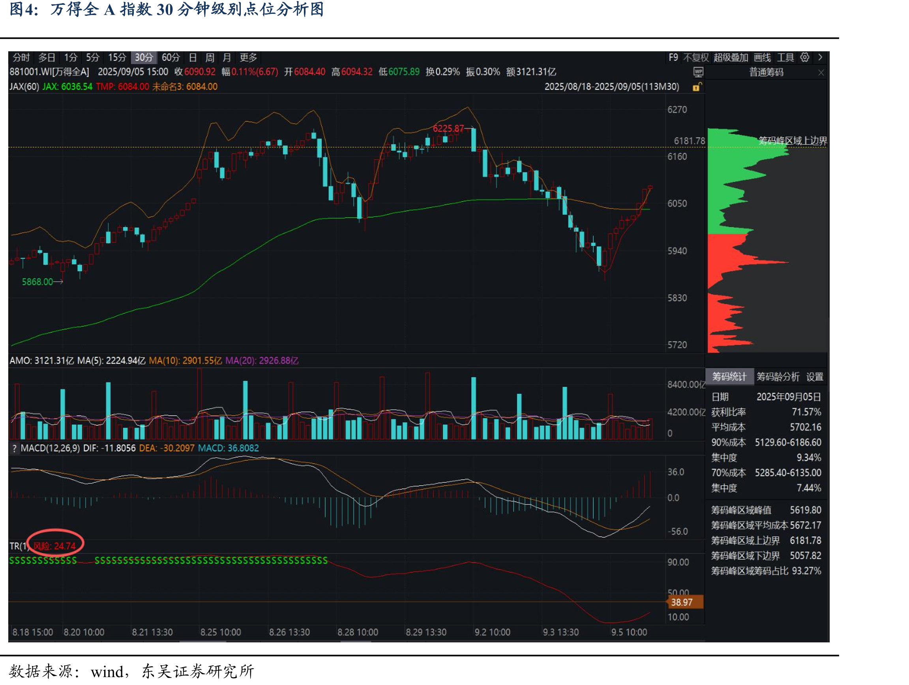Click the 8.25 10:00 time axis label
909x685 pixels.
click(220, 632)
